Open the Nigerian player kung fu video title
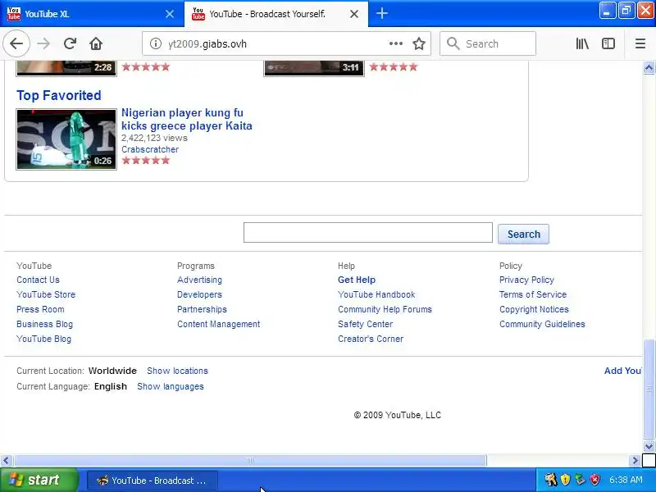656x492 pixels. [x=187, y=119]
